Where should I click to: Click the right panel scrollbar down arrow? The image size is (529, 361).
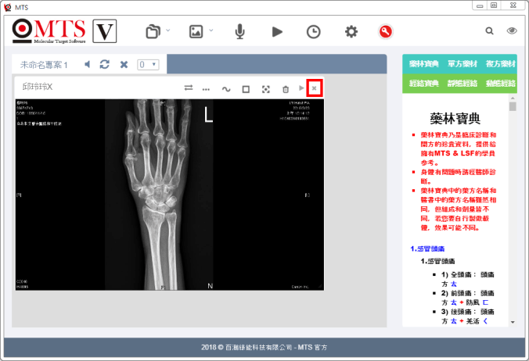(x=513, y=322)
